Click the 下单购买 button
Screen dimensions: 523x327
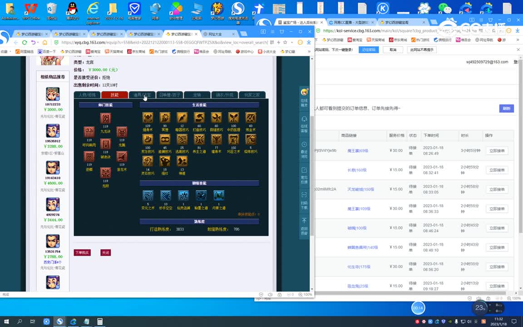82,253
